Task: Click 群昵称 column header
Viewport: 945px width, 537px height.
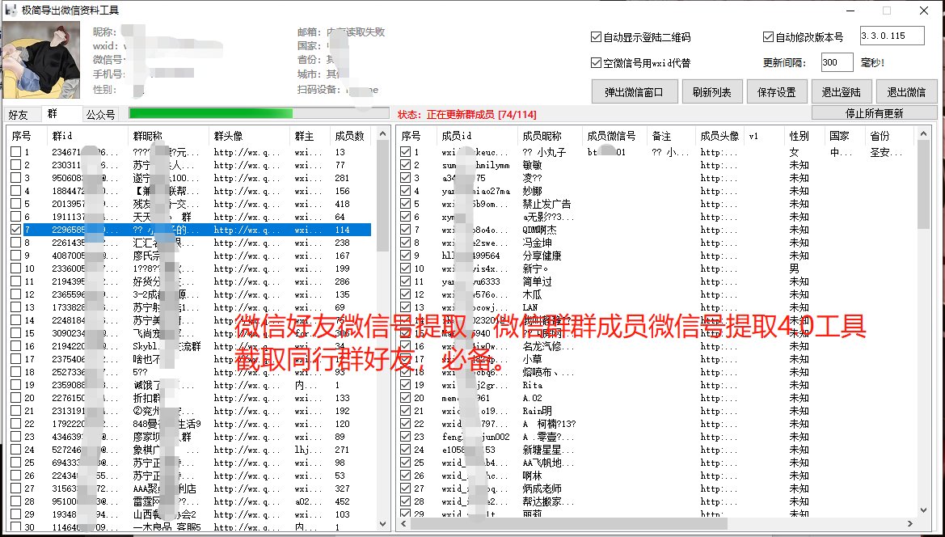Action: (x=168, y=136)
